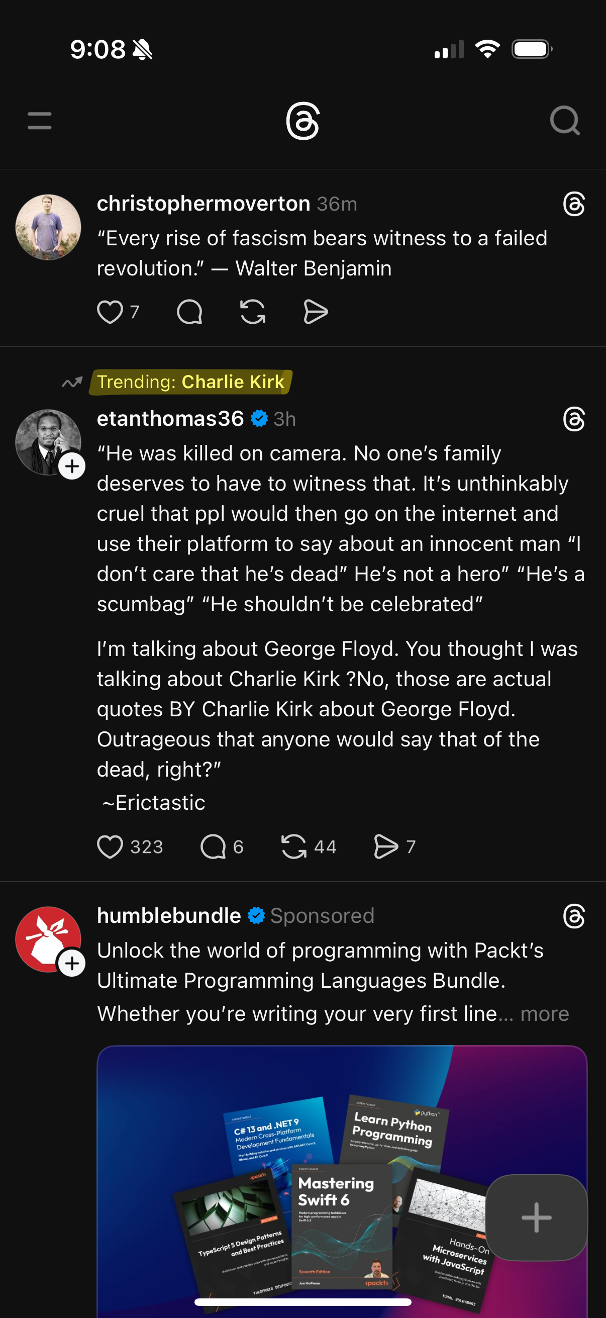Expand humblebundle ad text with more
606x1318 pixels.
(545, 1014)
